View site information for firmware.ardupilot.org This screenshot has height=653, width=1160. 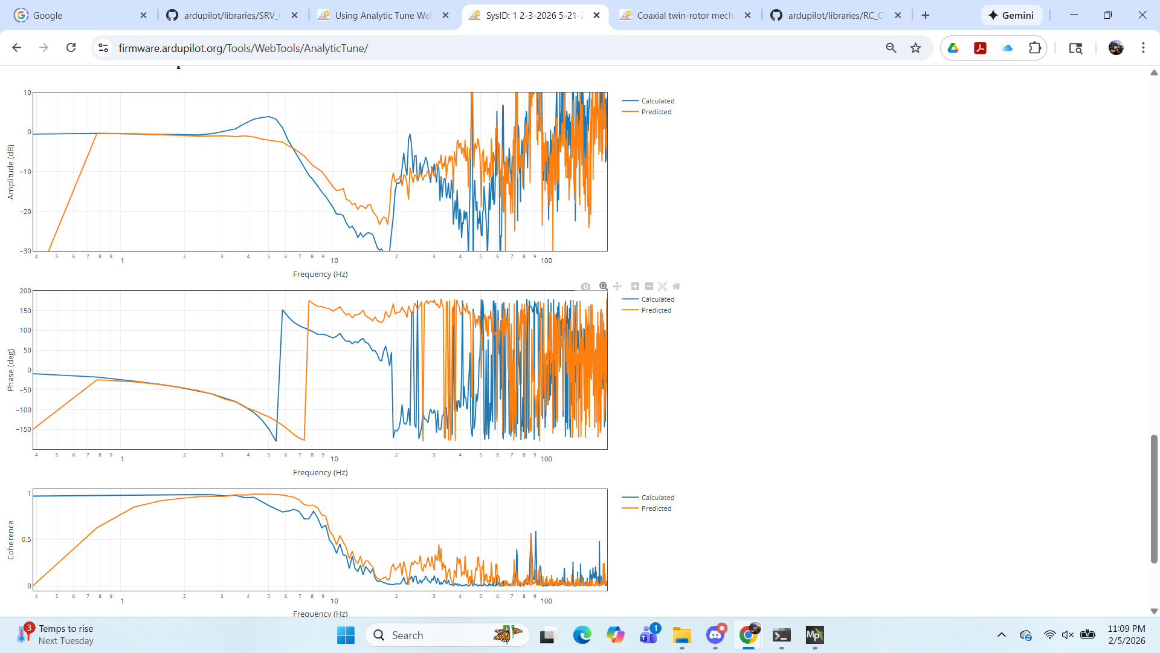[x=103, y=48]
